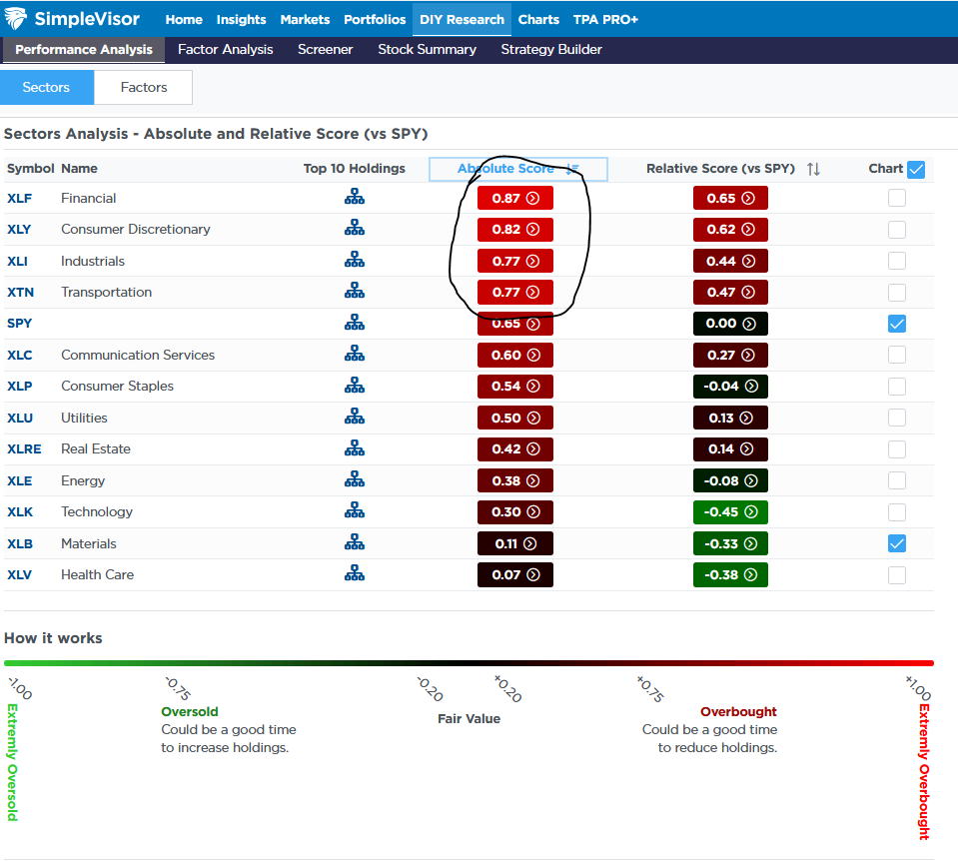Viewport: 958px width, 861px height.
Task: Open Top 10 Holdings icon for XLE Energy
Action: coord(355,480)
